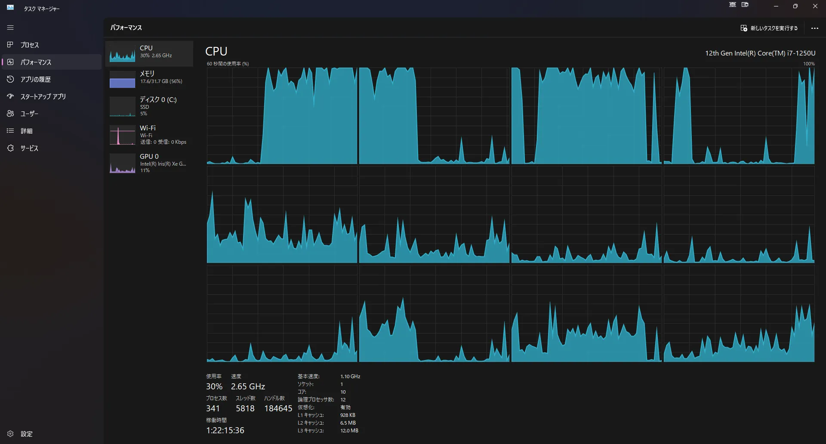Open サービス page in sidebar

coord(29,148)
